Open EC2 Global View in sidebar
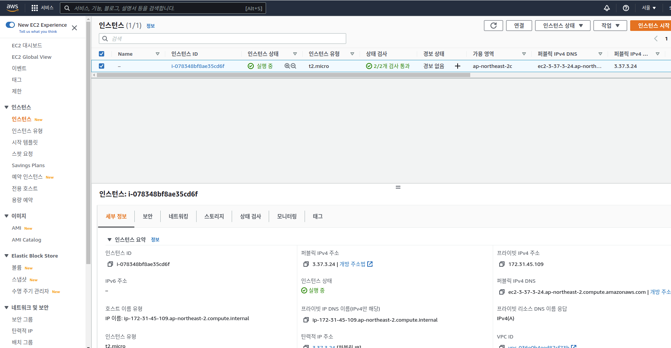This screenshot has height=348, width=671. [x=32, y=57]
